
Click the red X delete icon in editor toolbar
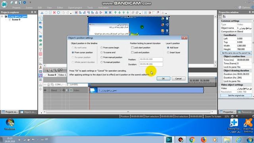point(54,12)
